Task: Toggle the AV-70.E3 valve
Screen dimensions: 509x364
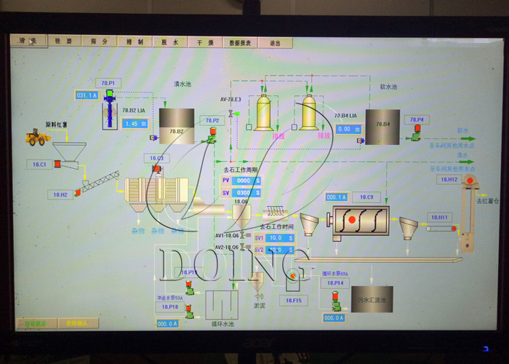Action: [x=231, y=114]
